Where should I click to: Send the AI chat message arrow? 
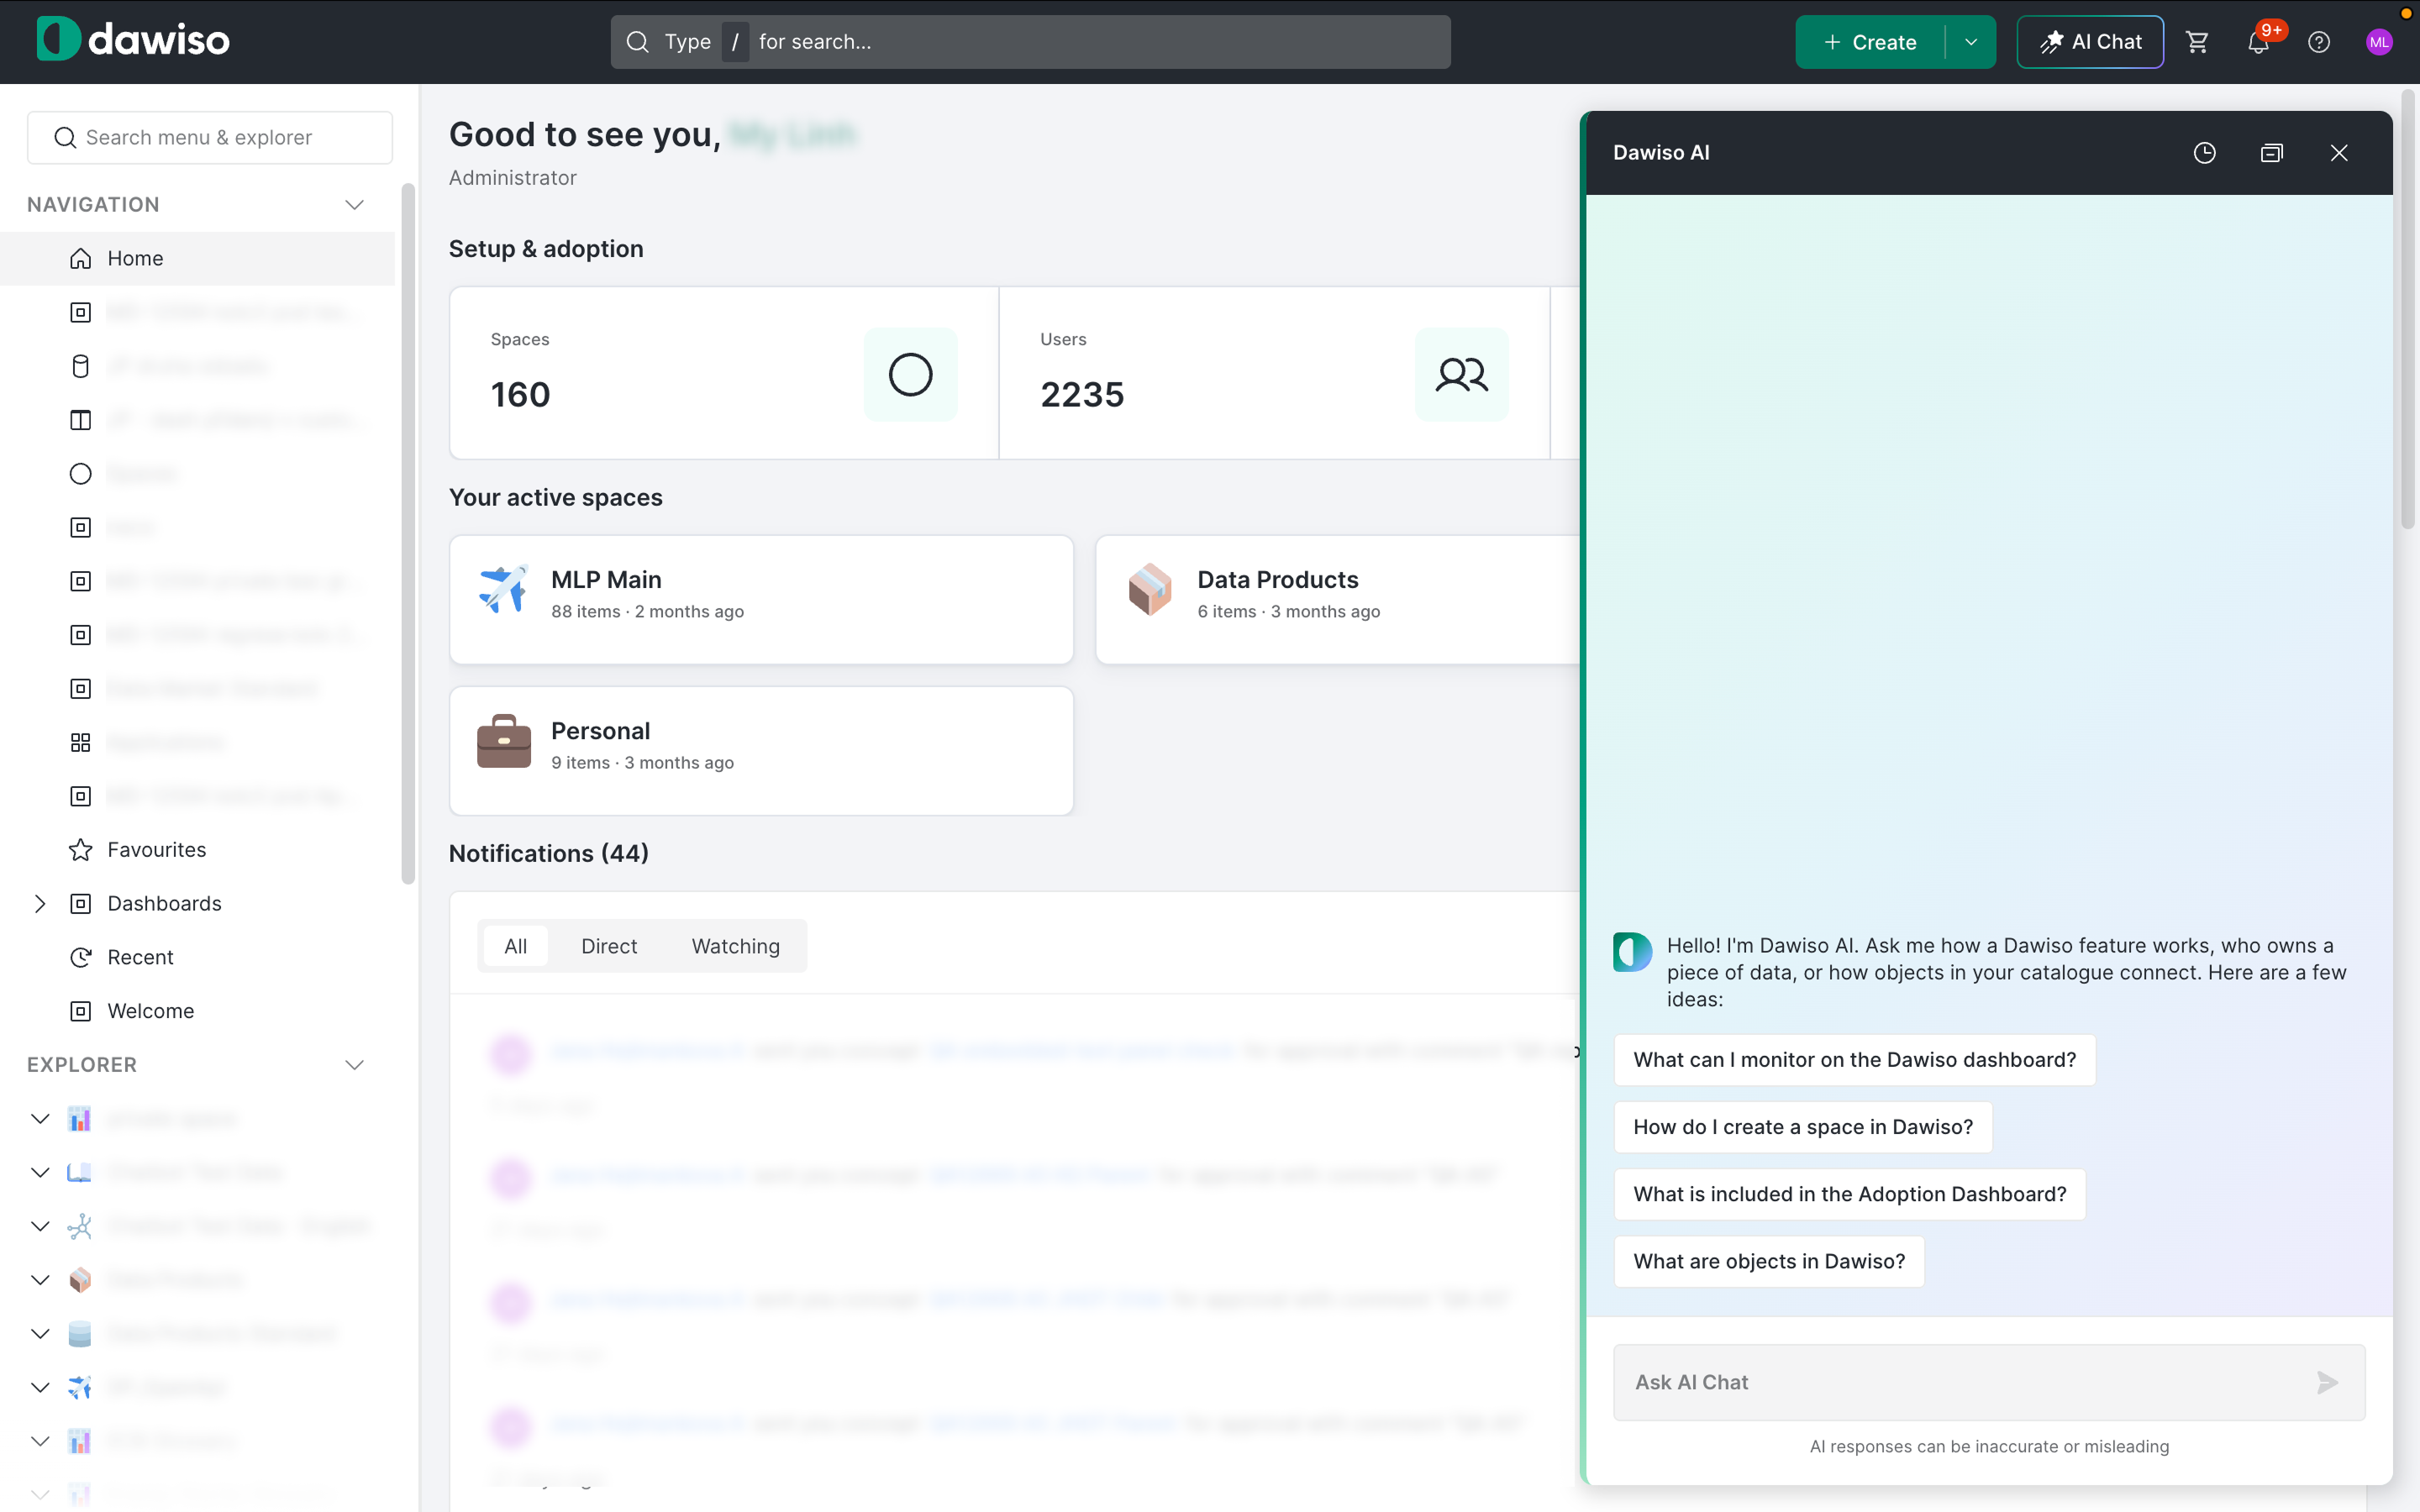(x=2327, y=1382)
